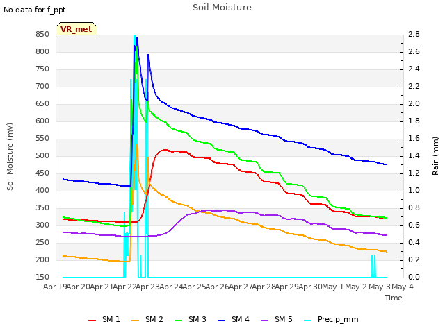The width and height of the screenshot is (445, 333).
Task: Click the Apr 28 x-axis tick label
Action: 264,287
